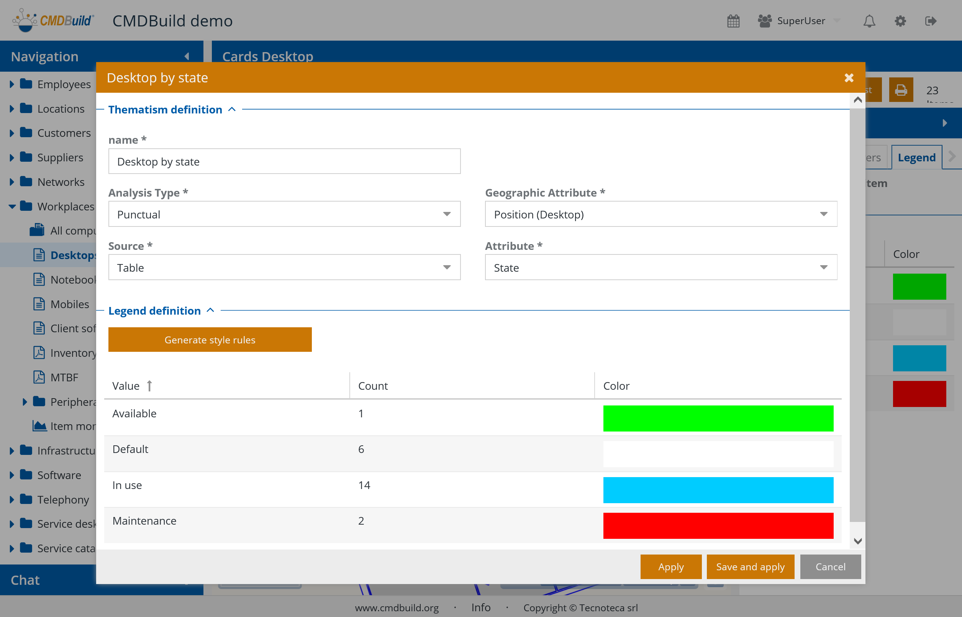Viewport: 962px width, 617px height.
Task: Collapse the Thematism definition section
Action: click(232, 109)
